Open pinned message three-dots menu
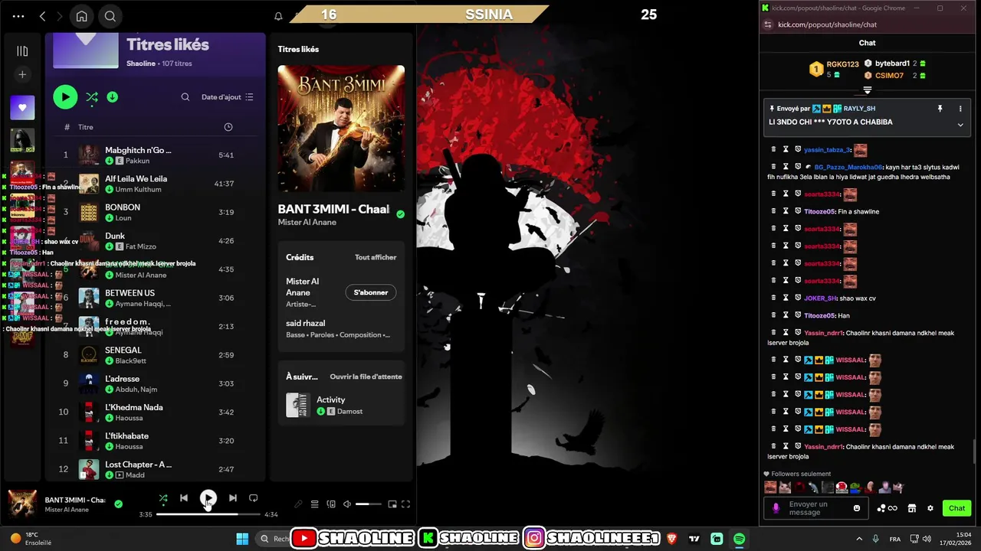Screen dimensions: 981x551 960,109
